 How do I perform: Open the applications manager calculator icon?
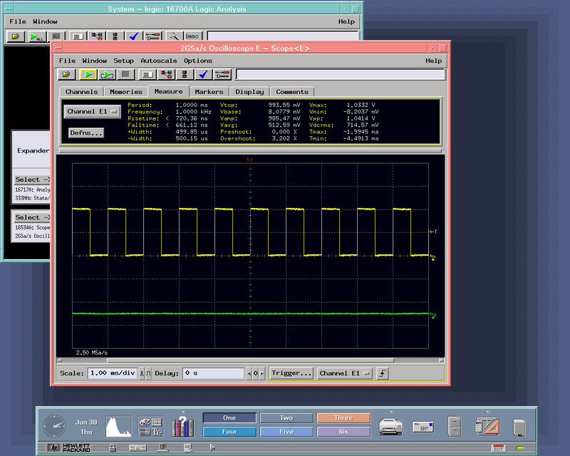487,427
